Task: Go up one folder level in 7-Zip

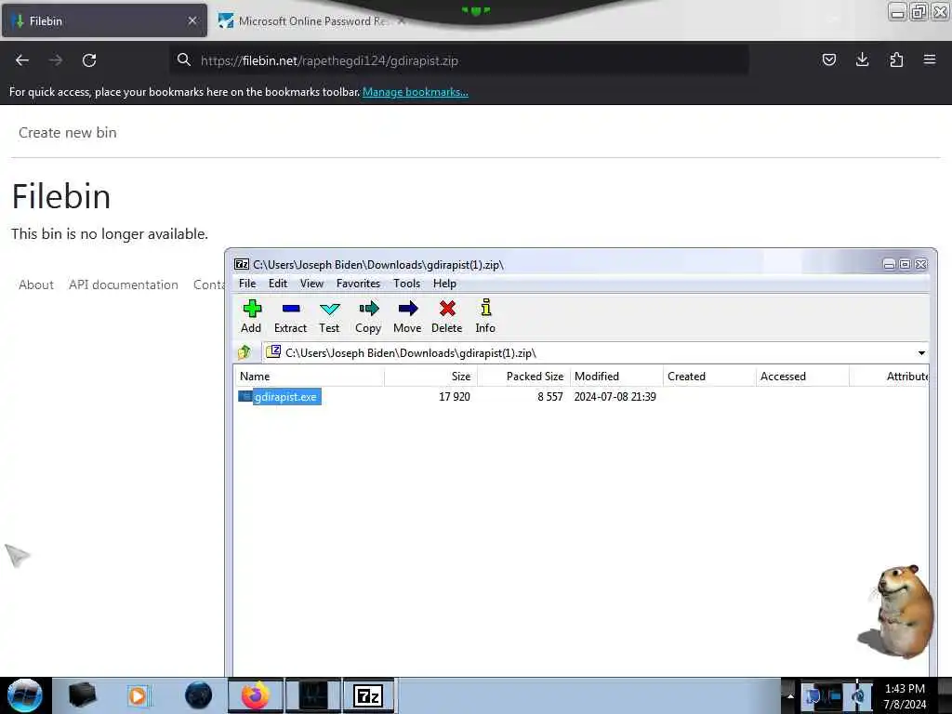Action: point(245,352)
